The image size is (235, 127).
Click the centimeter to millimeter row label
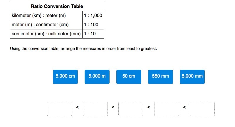tap(46, 34)
